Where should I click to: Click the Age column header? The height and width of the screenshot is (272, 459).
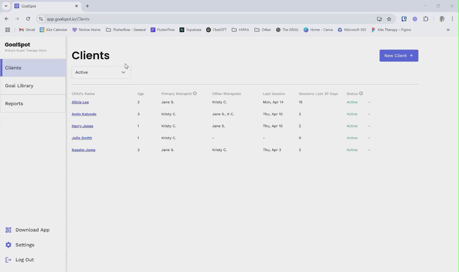pos(140,94)
